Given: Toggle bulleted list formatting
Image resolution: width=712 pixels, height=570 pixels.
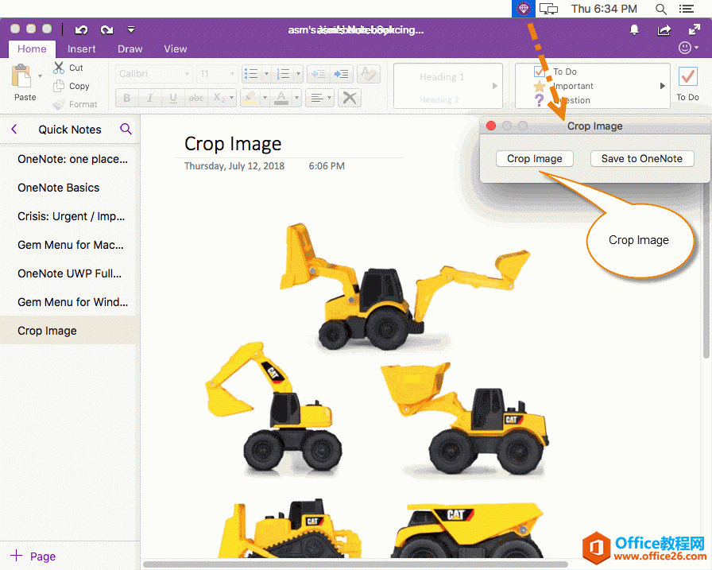Looking at the screenshot, I should point(251,74).
